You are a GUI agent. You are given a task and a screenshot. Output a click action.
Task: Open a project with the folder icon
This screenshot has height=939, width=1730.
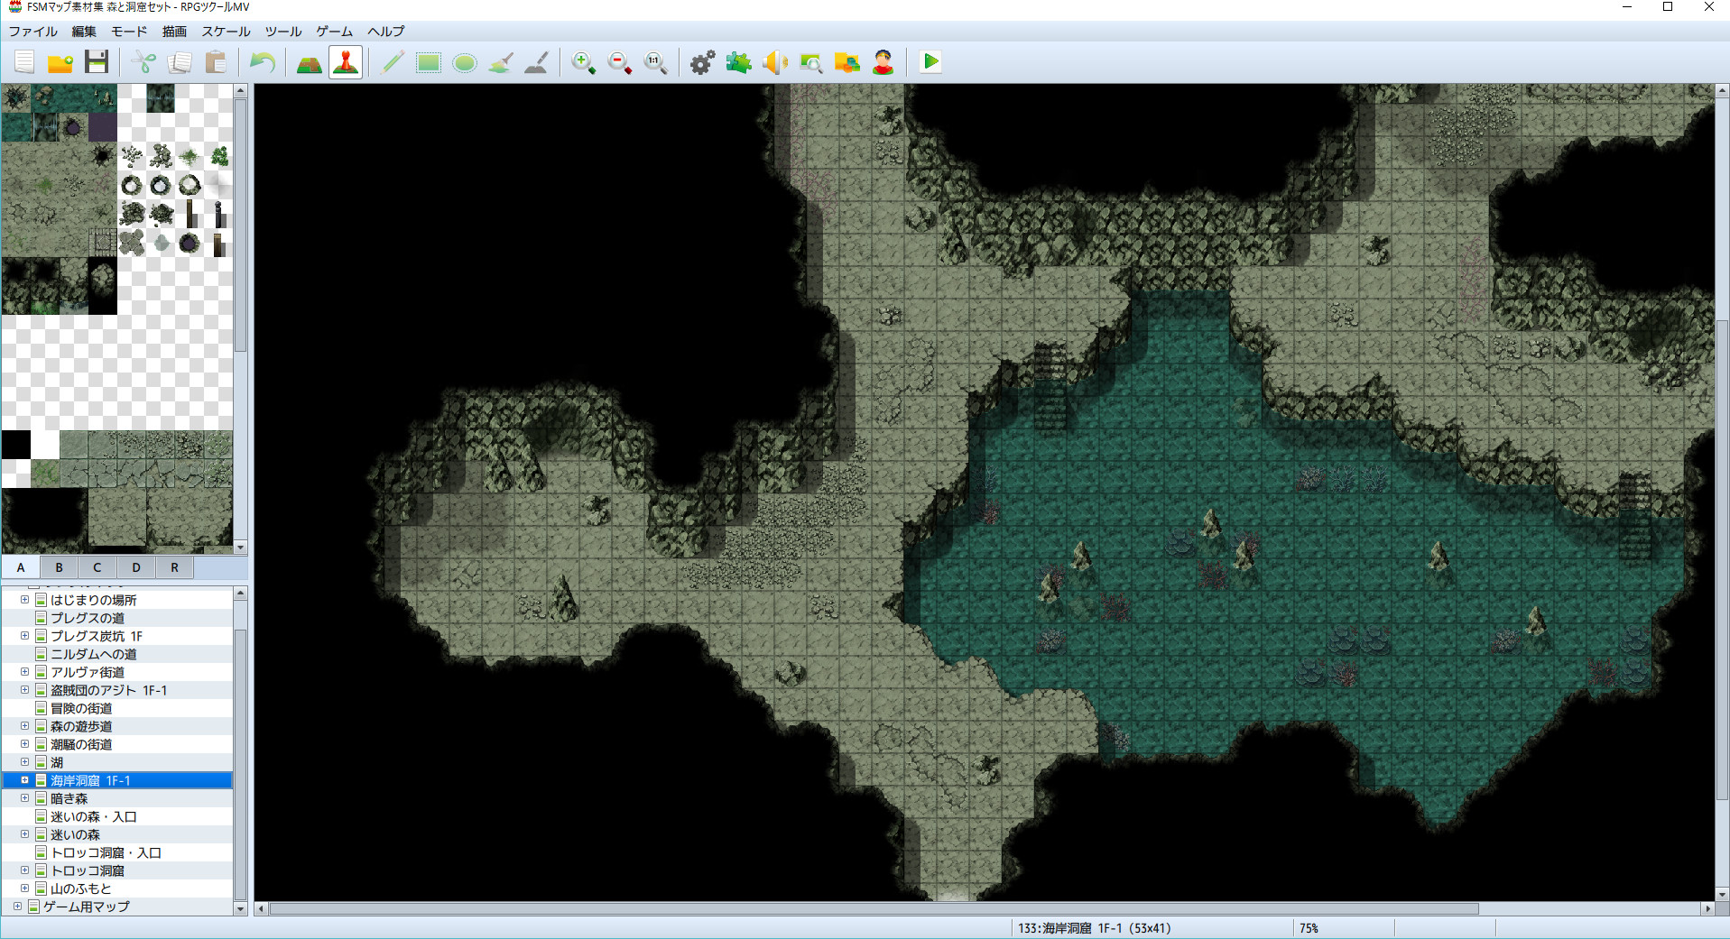point(60,62)
